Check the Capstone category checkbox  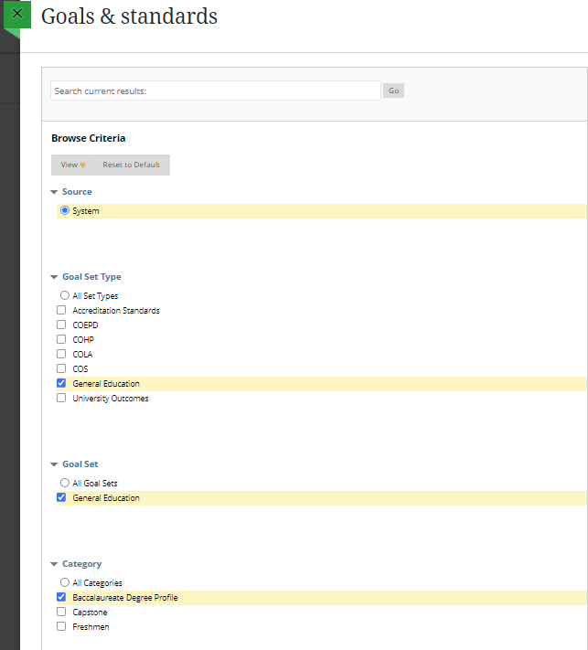click(61, 612)
